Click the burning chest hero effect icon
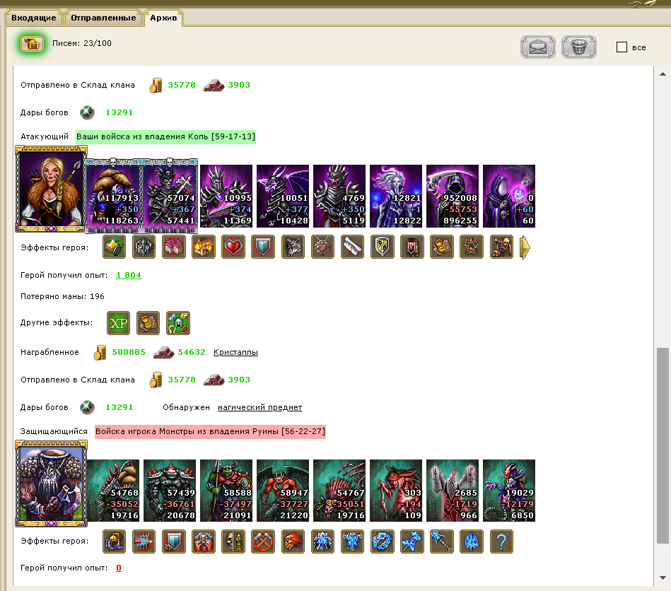 click(x=204, y=247)
